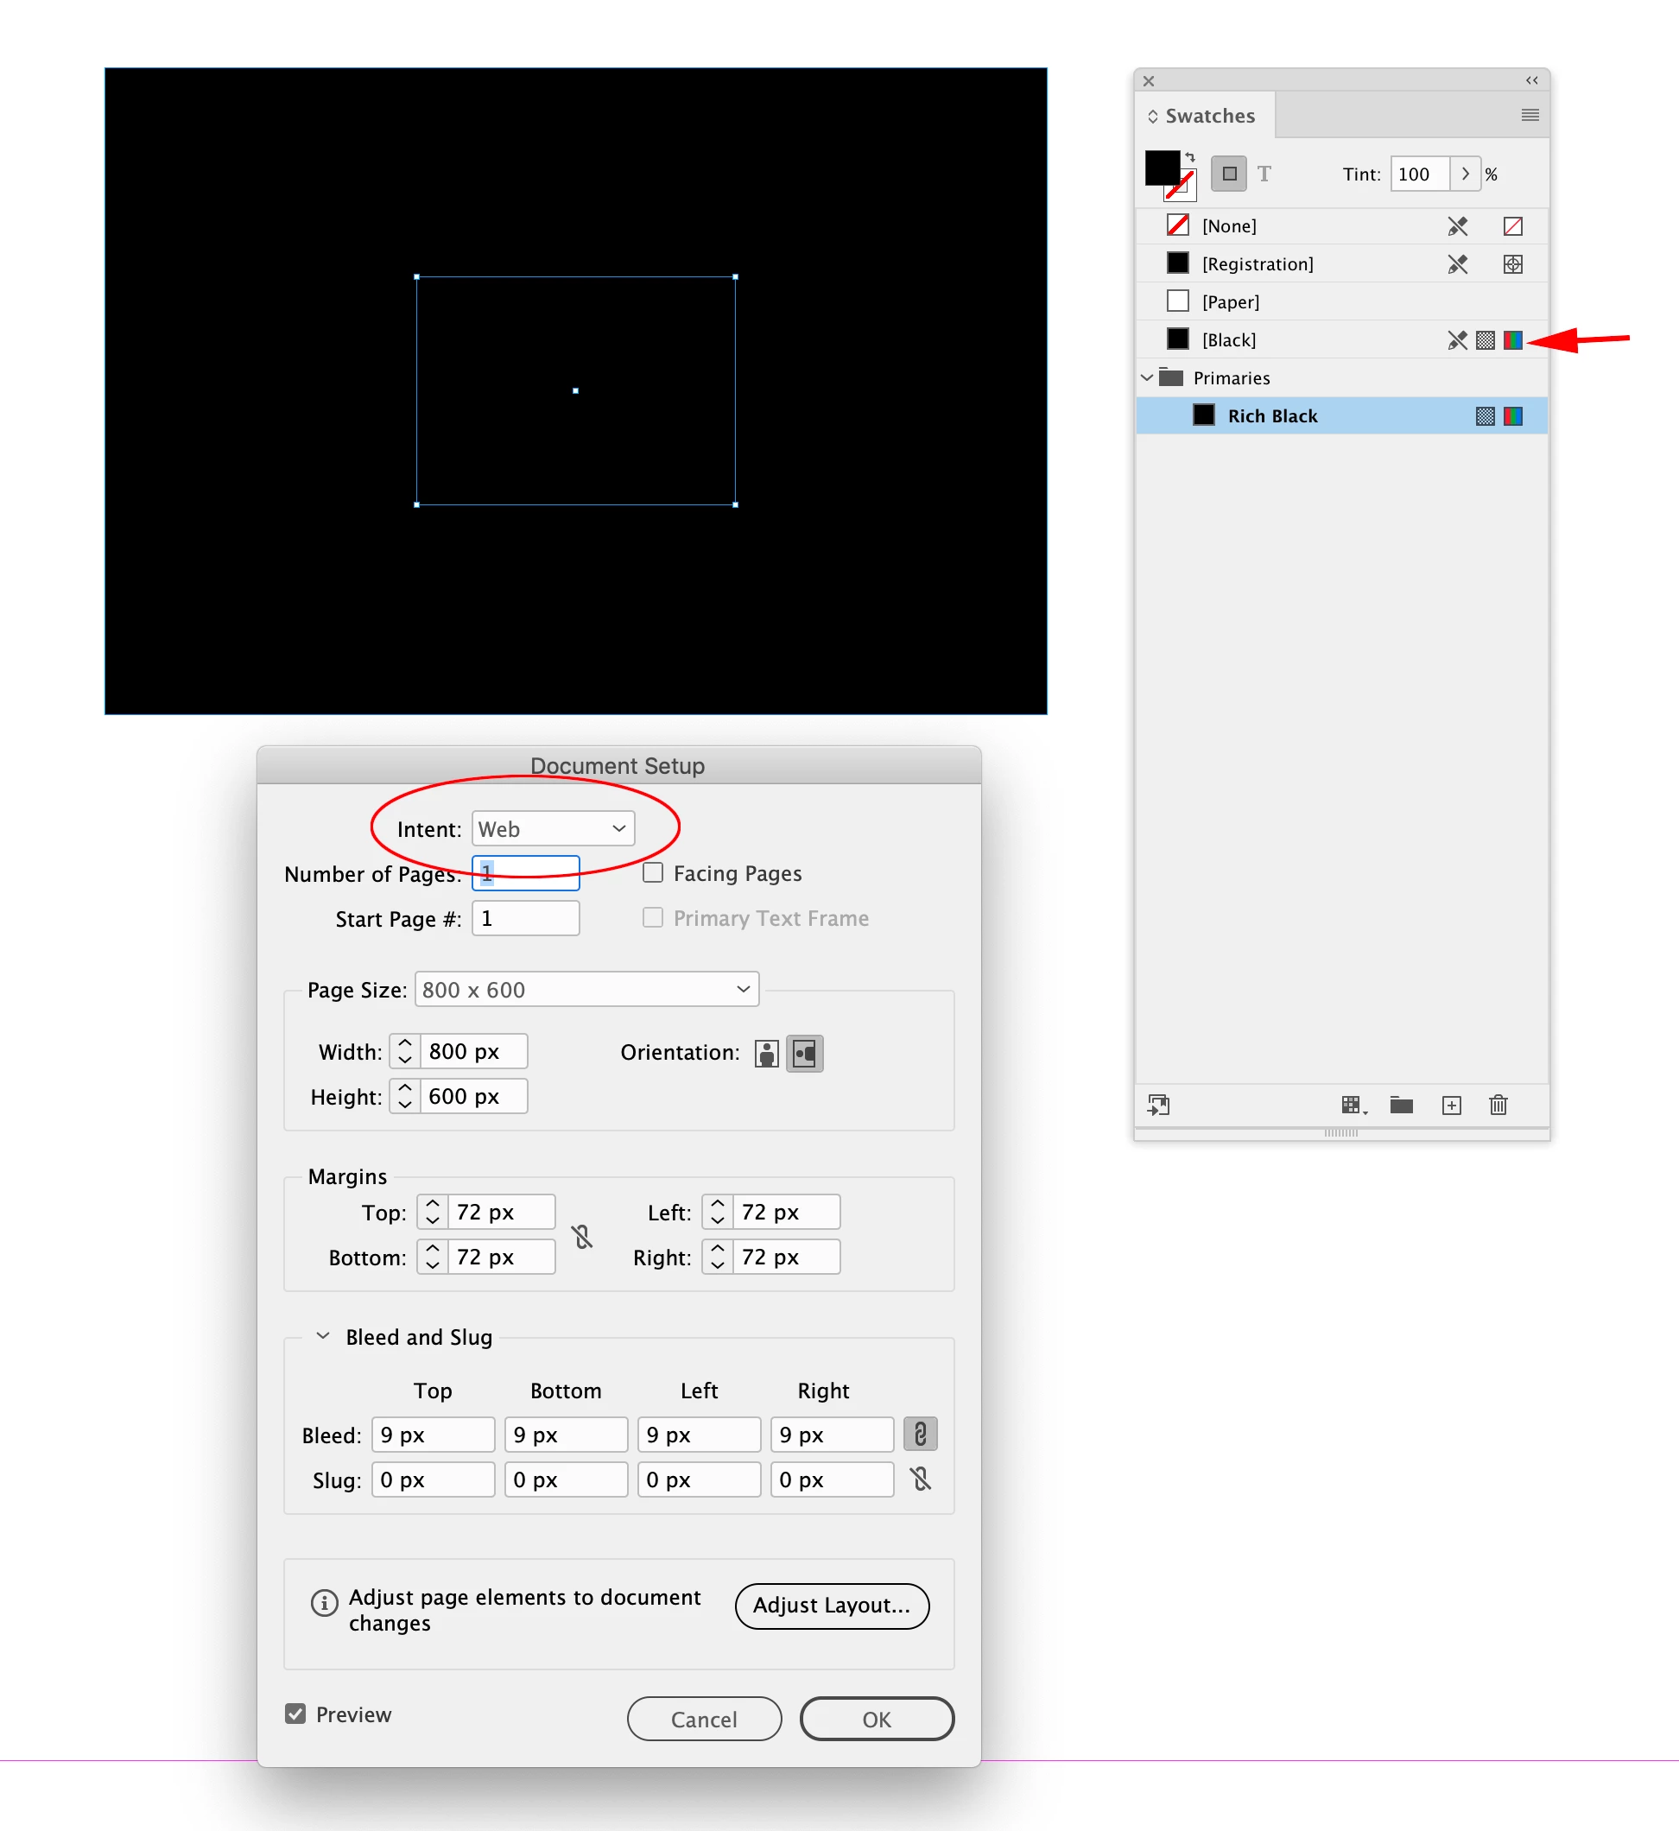Open the Page Size dropdown
This screenshot has width=1679, height=1831.
[x=586, y=990]
